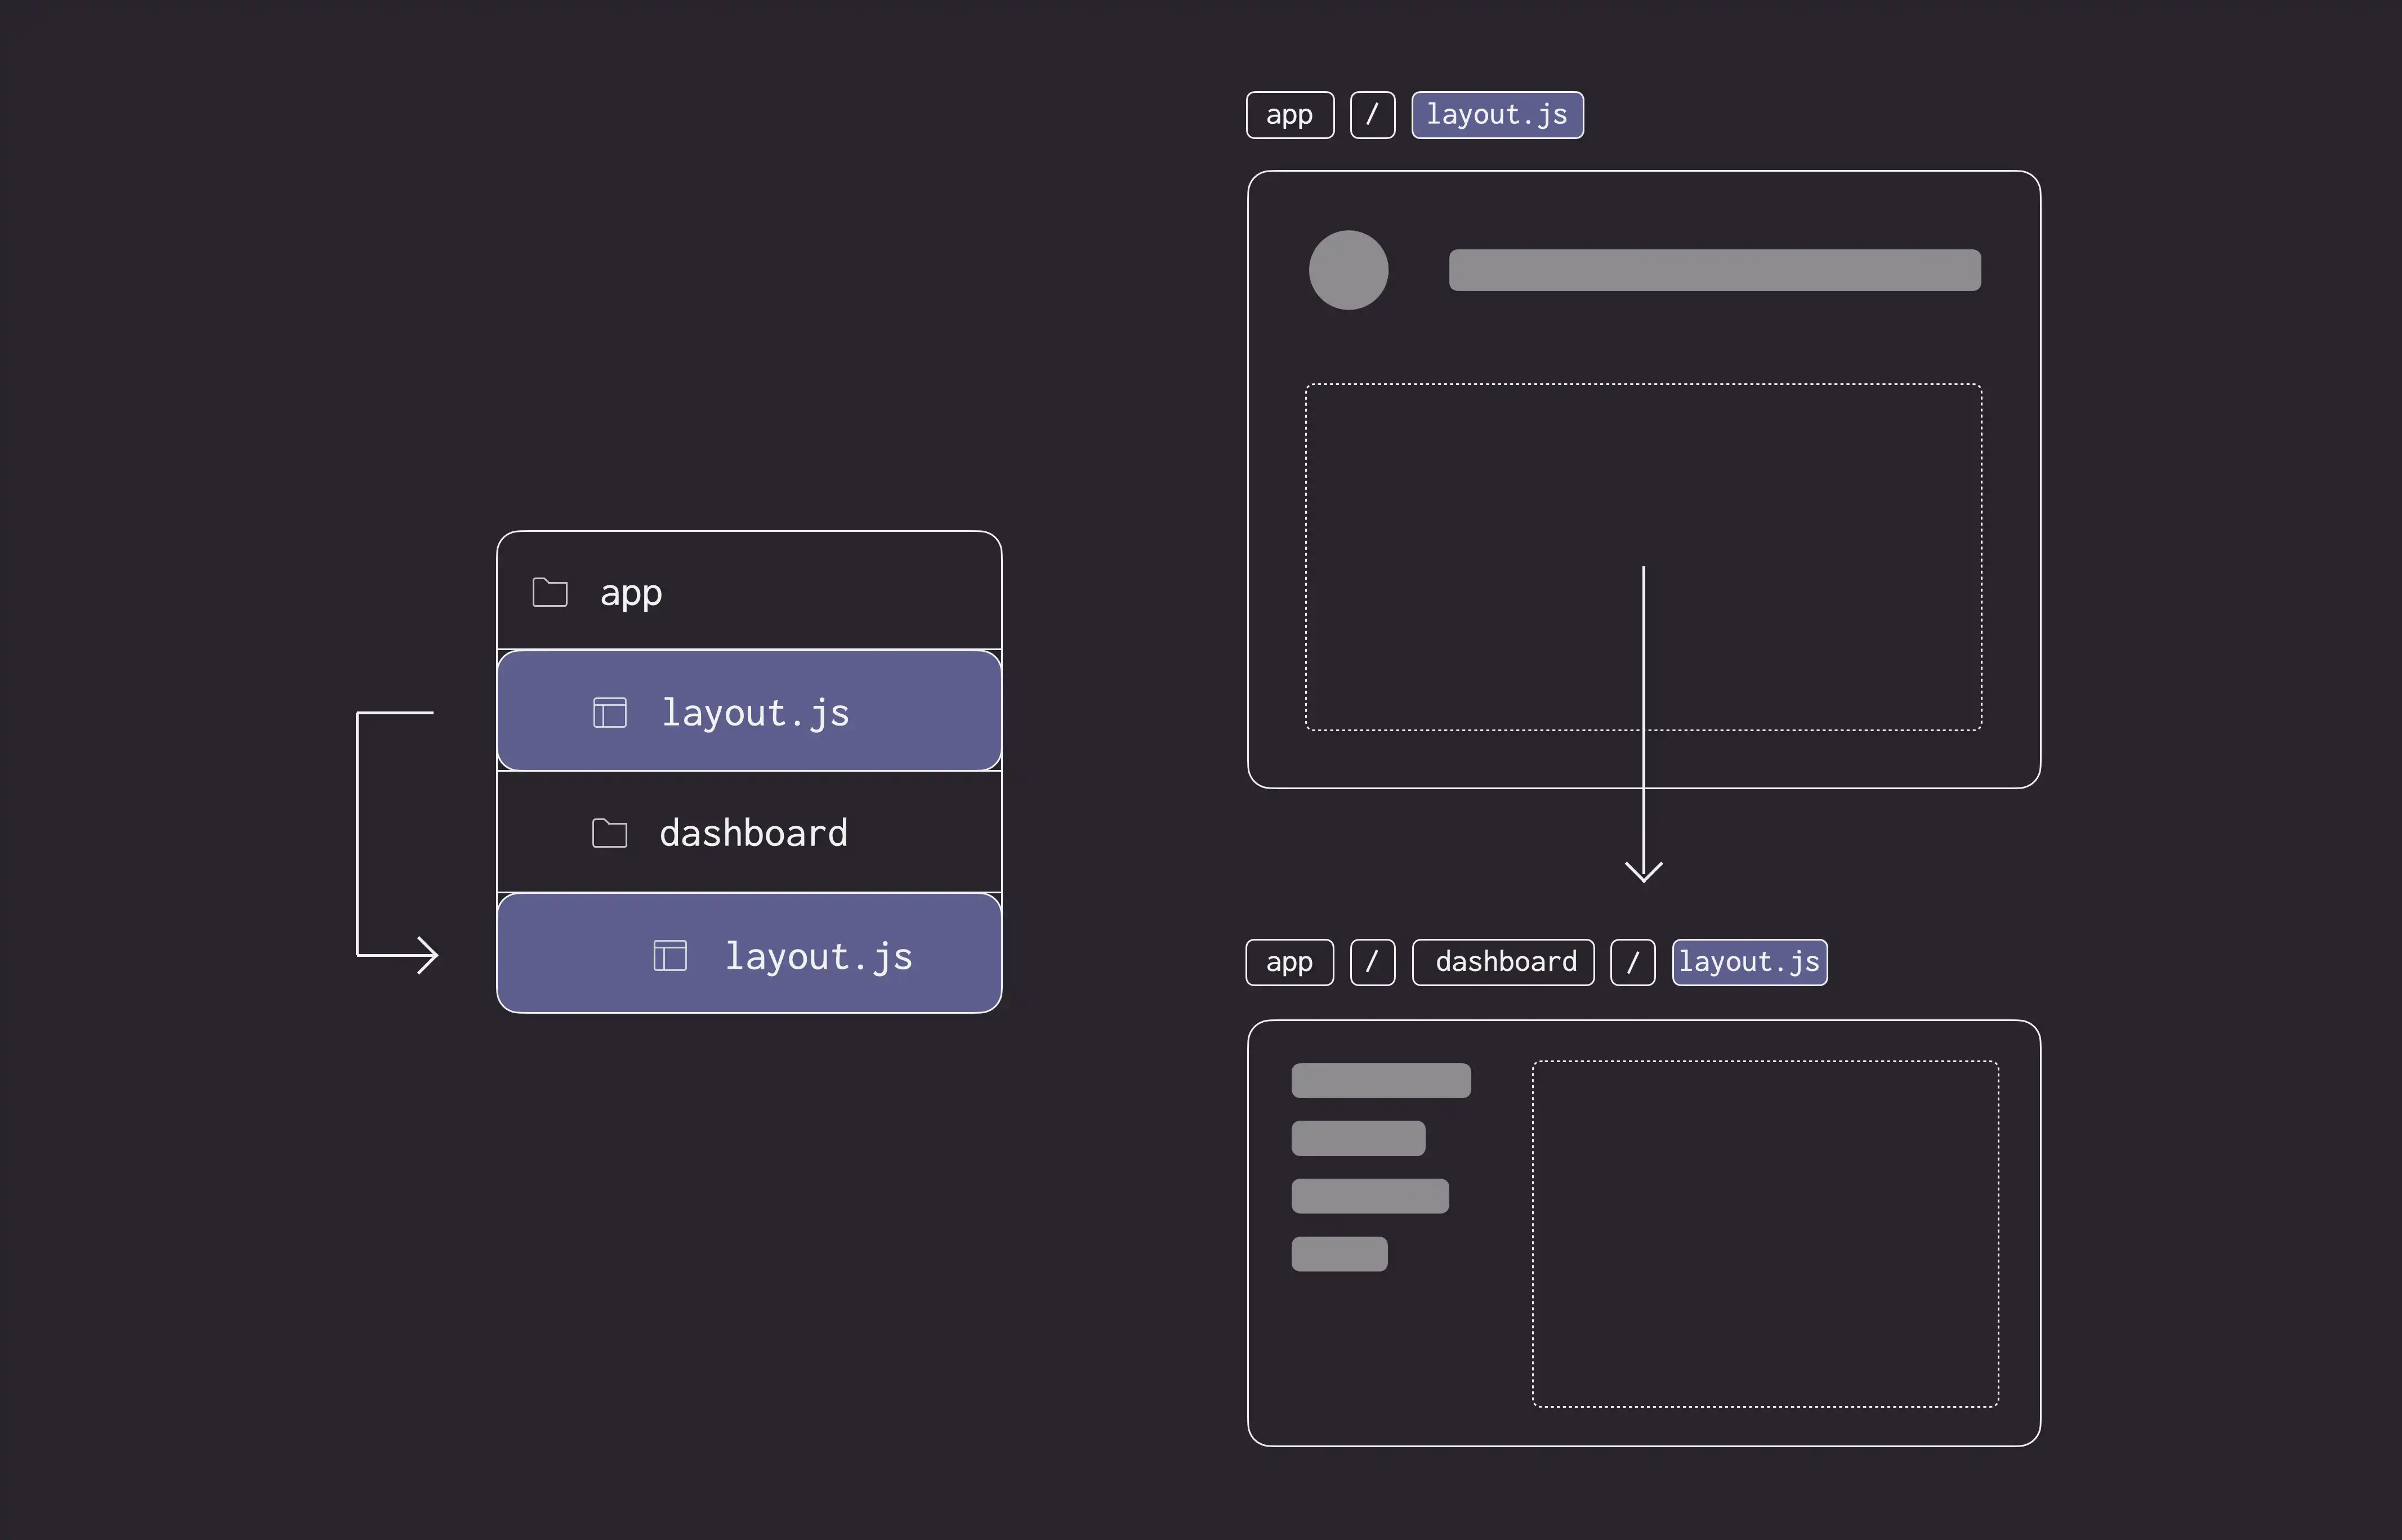This screenshot has height=1540, width=2402.
Task: Click the slash between dashboard and layout.js
Action: tap(1633, 962)
